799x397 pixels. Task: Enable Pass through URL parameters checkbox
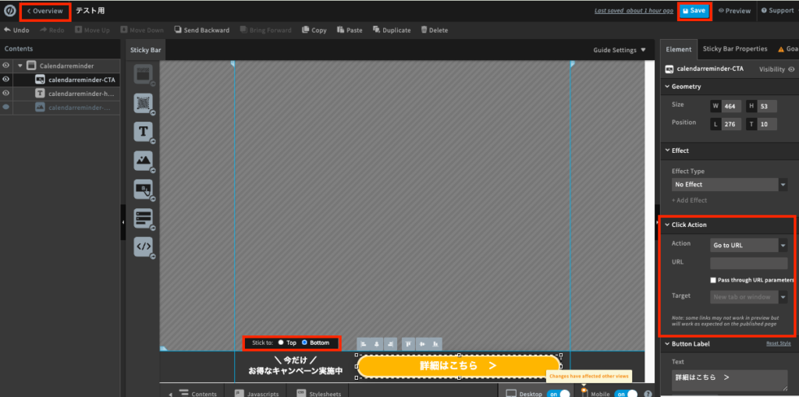(x=713, y=280)
